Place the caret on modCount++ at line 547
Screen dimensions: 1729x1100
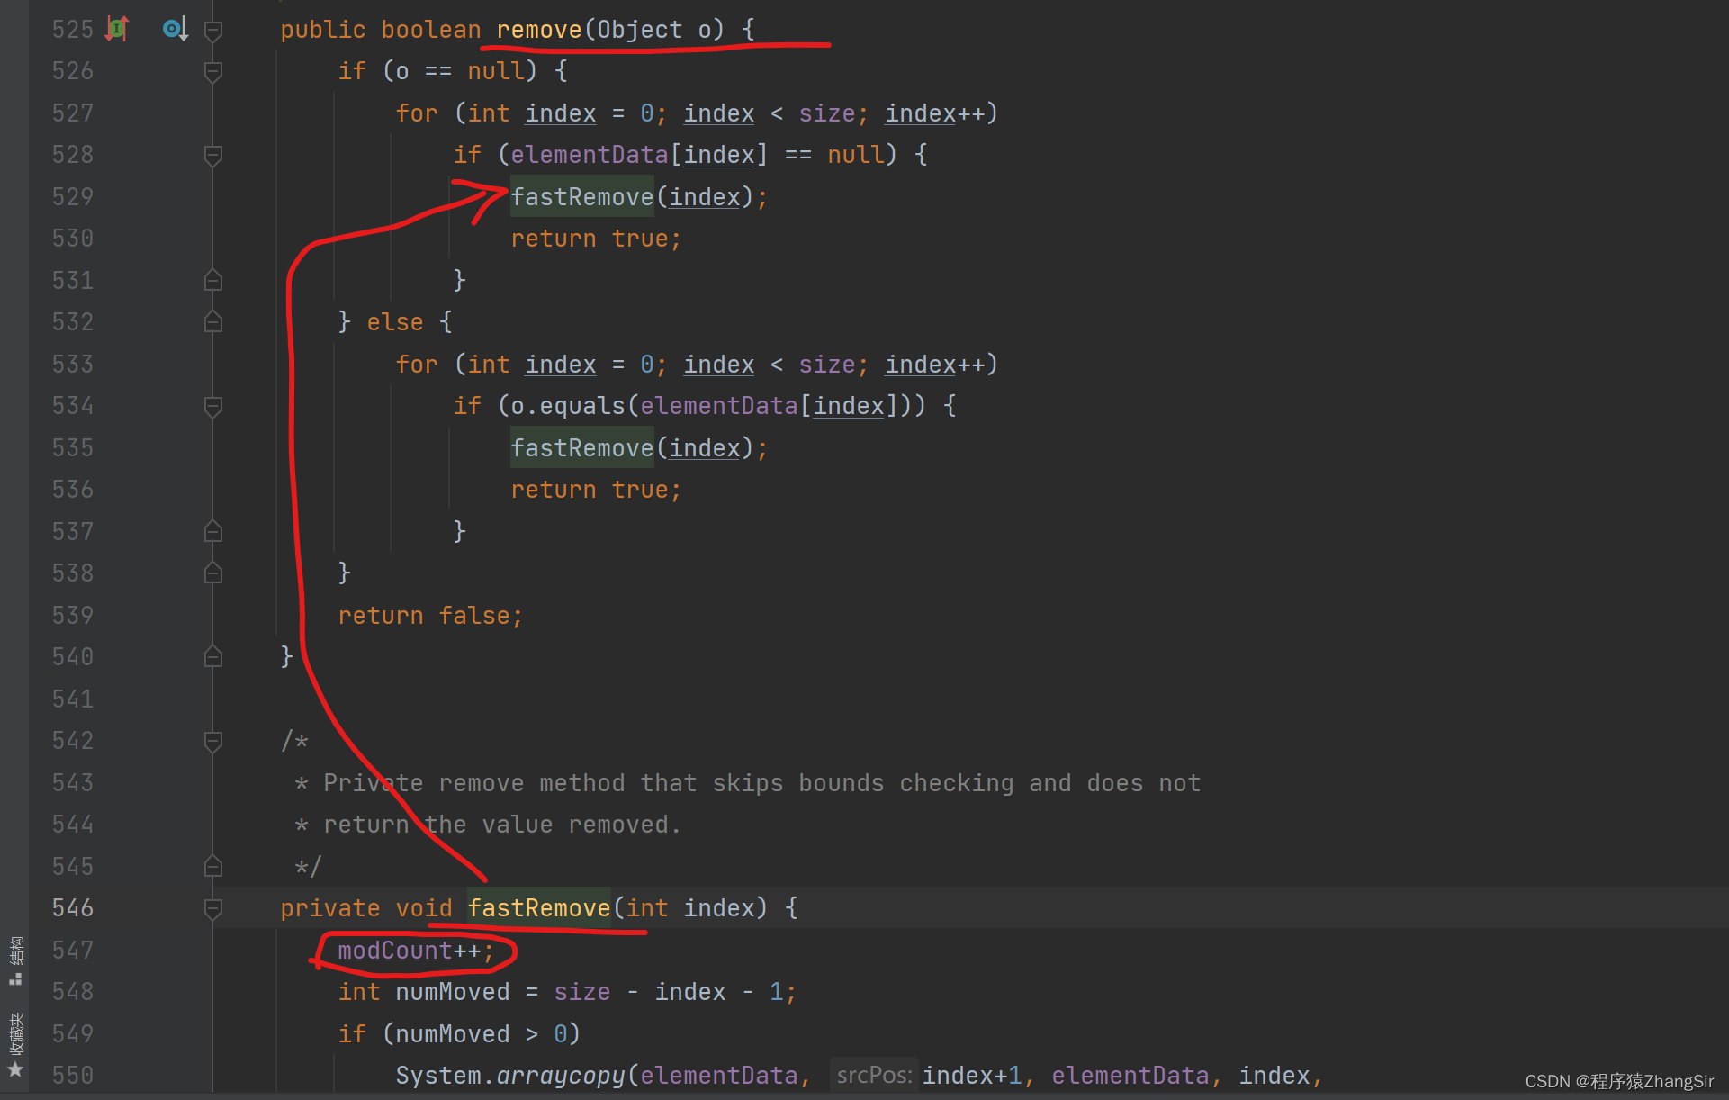coord(412,950)
